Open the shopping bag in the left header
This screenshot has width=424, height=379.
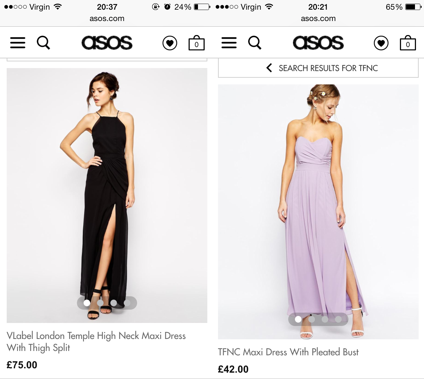click(x=196, y=43)
